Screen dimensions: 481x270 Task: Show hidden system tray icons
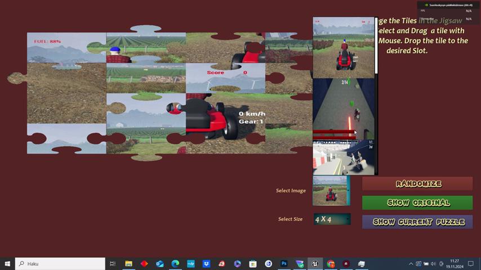[x=411, y=264]
